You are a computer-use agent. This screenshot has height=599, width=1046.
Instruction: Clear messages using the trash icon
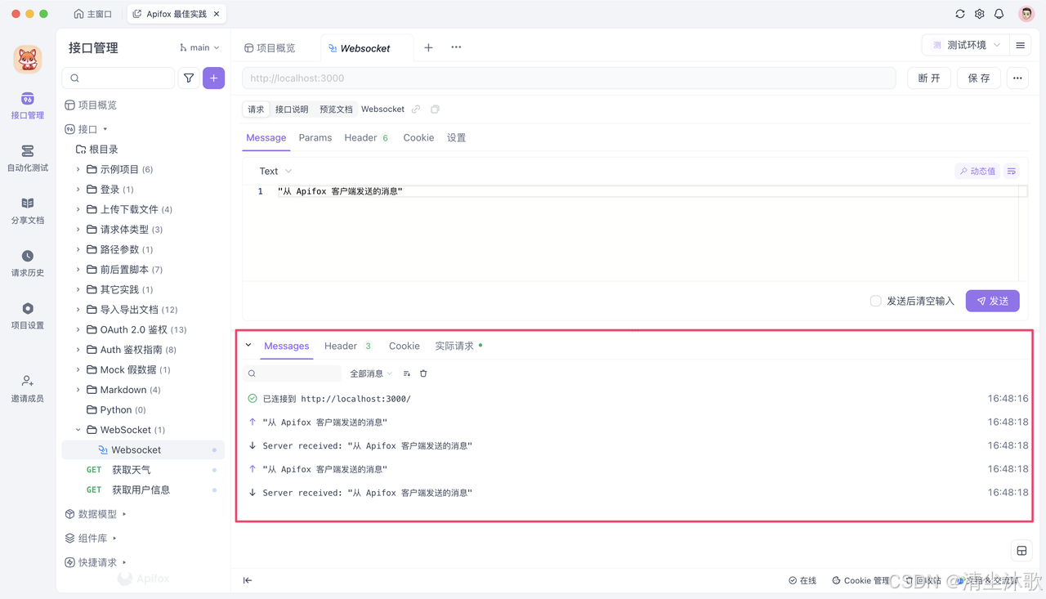422,373
